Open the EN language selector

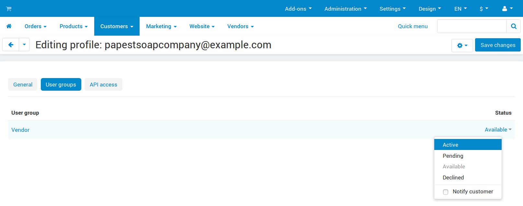point(460,9)
